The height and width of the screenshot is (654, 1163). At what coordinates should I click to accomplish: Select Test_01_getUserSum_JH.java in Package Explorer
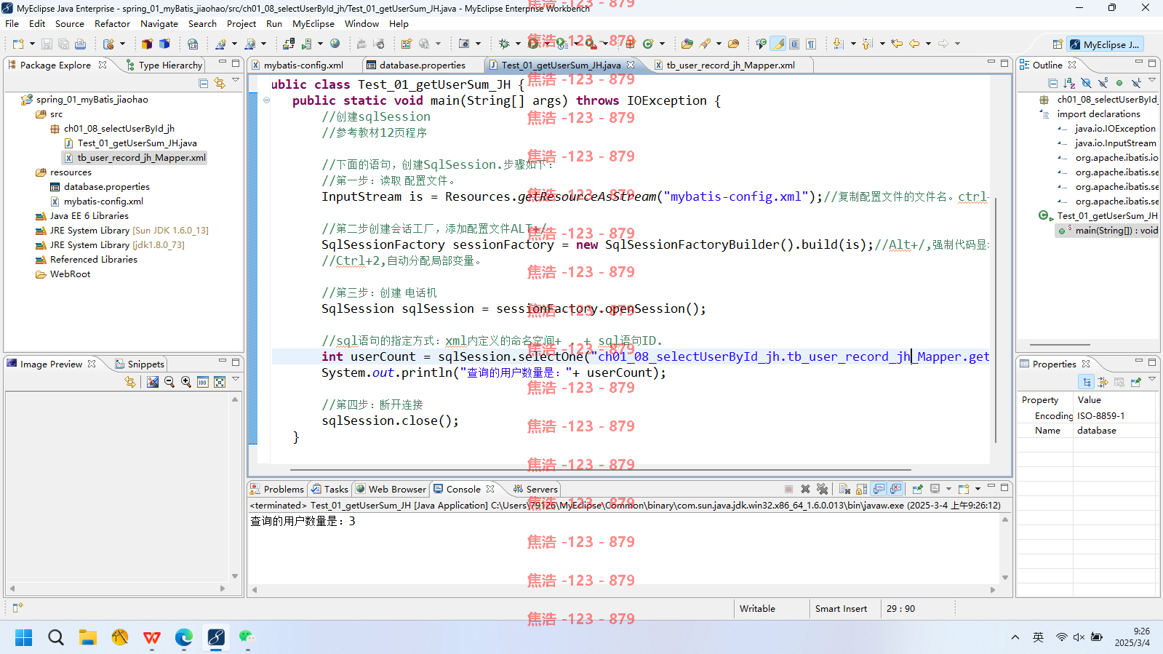point(137,143)
